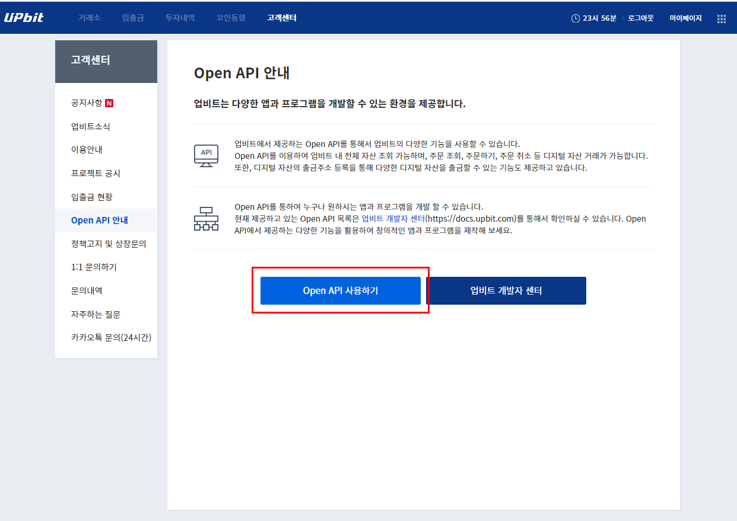This screenshot has height=521, width=737.
Task: Follow the 업비트 개발자 센터 inline link
Action: [x=393, y=219]
